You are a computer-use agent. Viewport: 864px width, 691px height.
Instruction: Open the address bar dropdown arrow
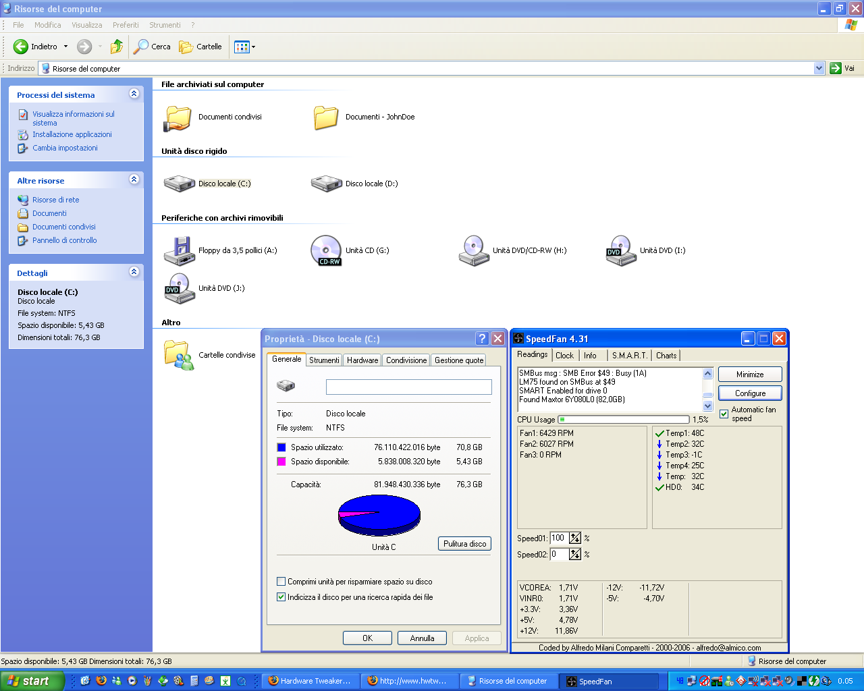coord(819,68)
